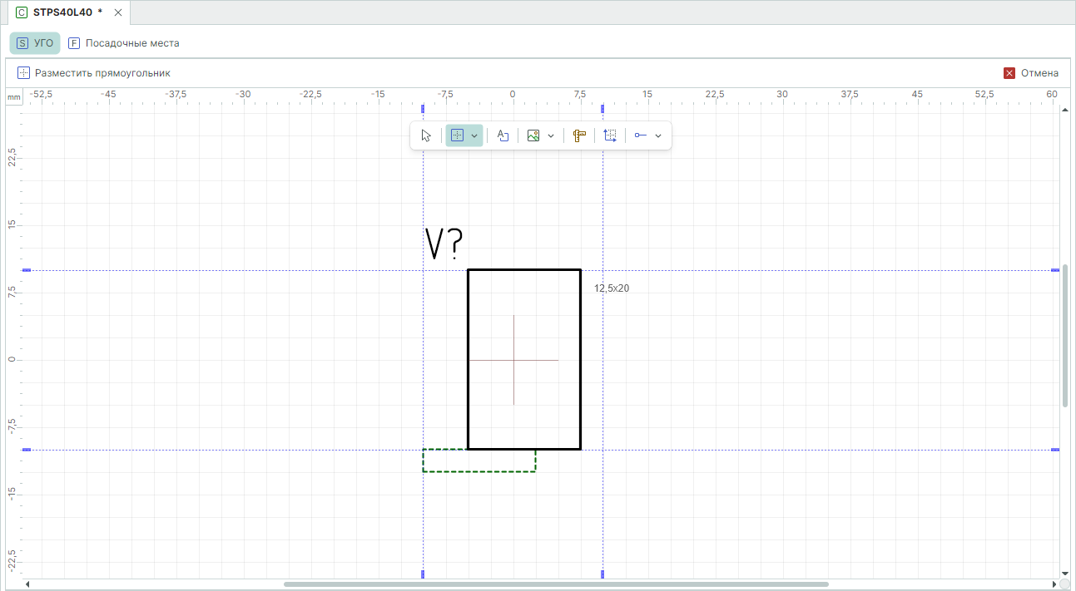Click the V? designator text on canvas

click(444, 244)
